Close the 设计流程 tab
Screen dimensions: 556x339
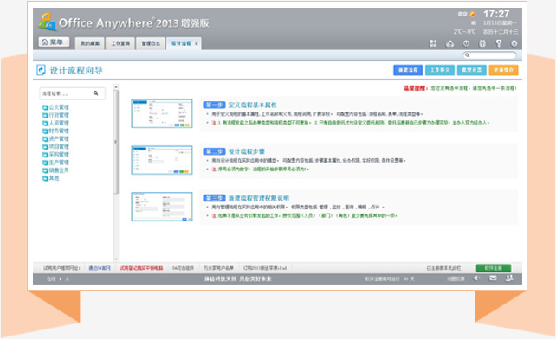[196, 43]
